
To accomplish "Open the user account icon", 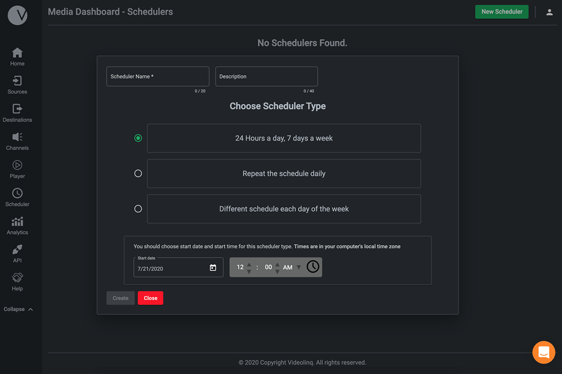I will click(x=549, y=12).
